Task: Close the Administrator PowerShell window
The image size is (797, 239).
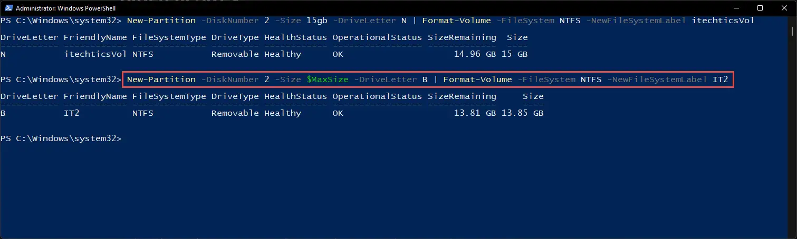Action: coord(784,8)
